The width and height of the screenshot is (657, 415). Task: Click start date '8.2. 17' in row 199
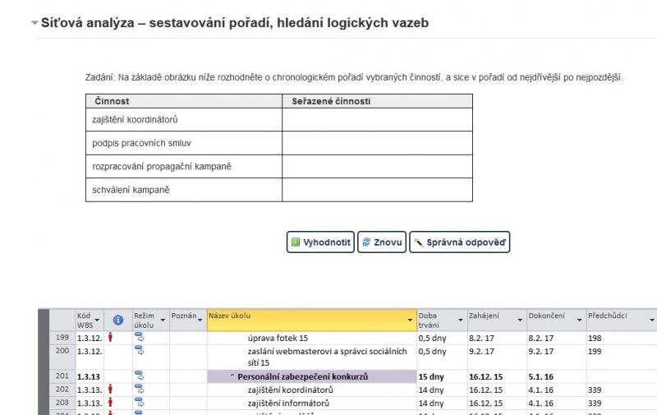pyautogui.click(x=481, y=338)
